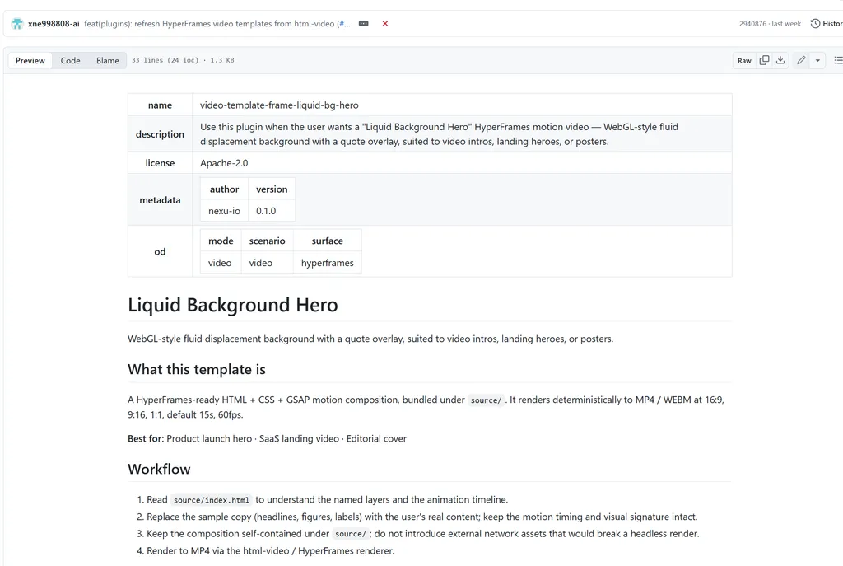
Task: Select the 'scenario' column header
Action: (268, 241)
